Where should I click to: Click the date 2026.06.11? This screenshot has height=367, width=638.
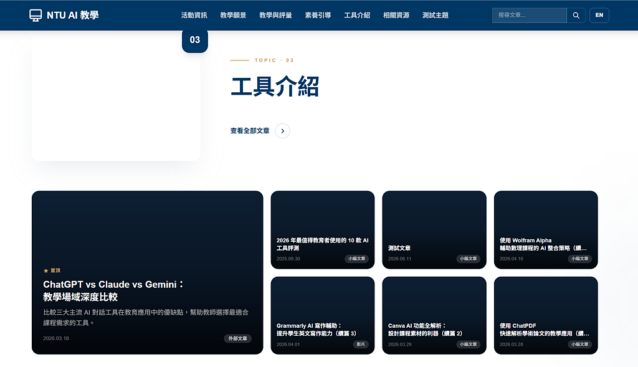399,259
